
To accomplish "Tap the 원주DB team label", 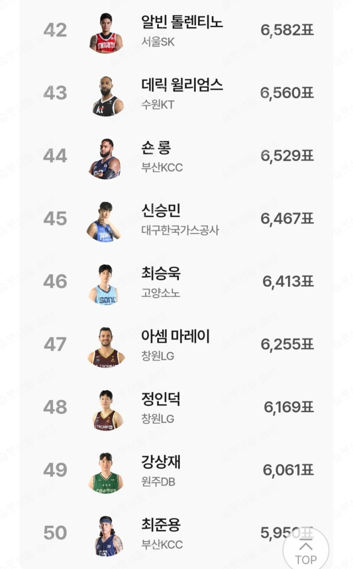I will tap(158, 482).
